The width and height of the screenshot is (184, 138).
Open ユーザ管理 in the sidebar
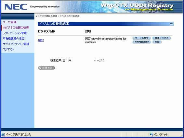[x=9, y=22]
